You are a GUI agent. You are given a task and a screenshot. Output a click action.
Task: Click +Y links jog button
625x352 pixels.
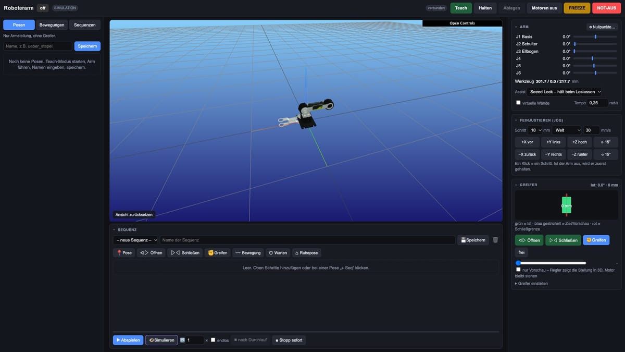(553, 142)
